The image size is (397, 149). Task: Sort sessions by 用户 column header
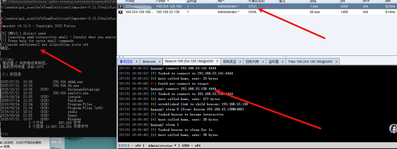[x=231, y=1]
